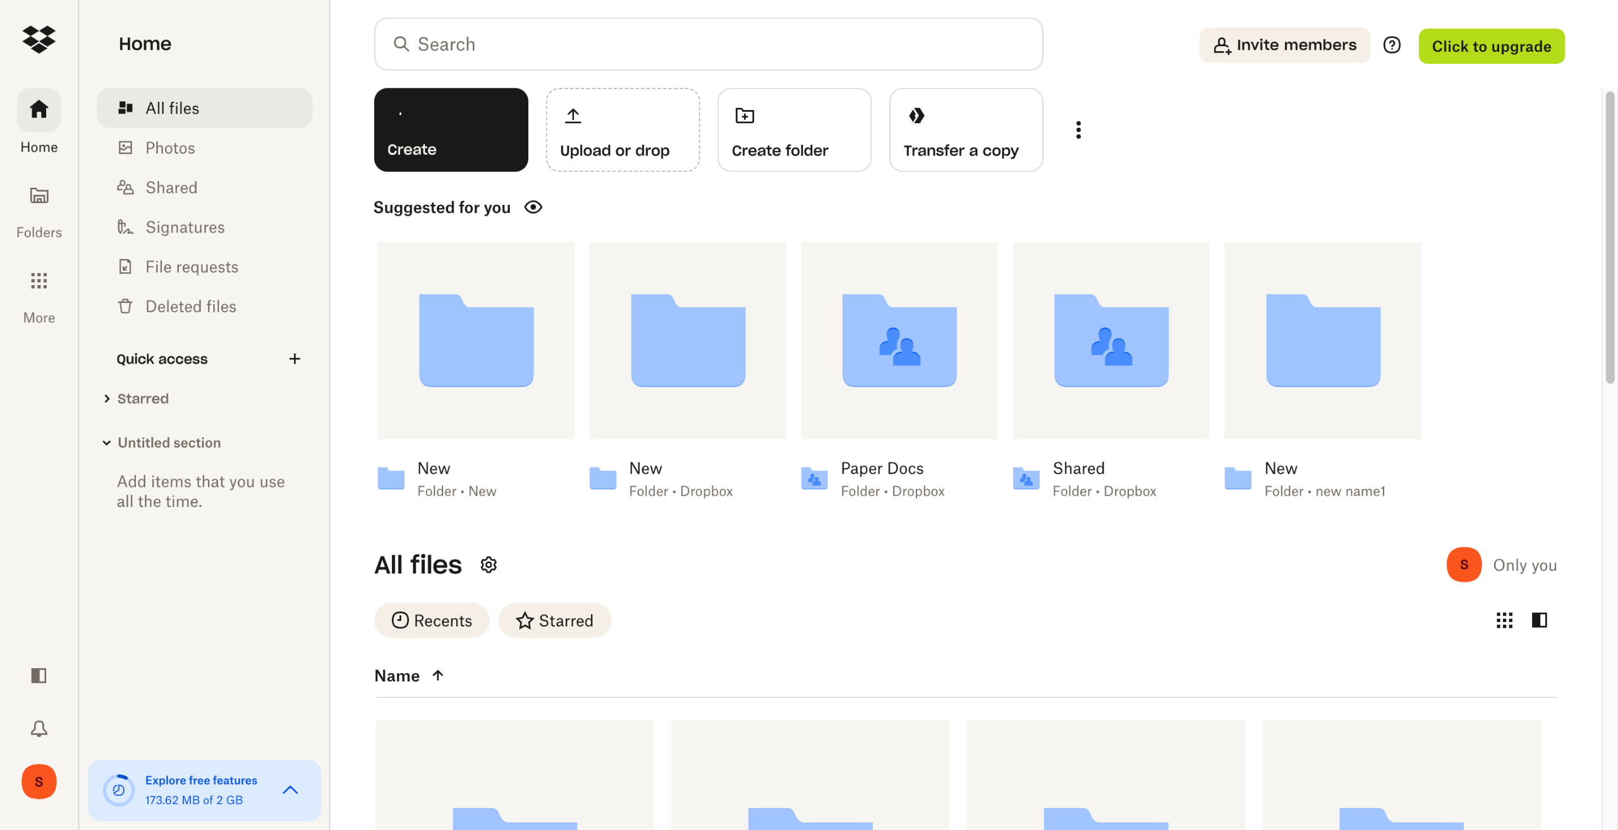The image size is (1618, 830).
Task: Select the Recents filter tab
Action: [x=432, y=621]
